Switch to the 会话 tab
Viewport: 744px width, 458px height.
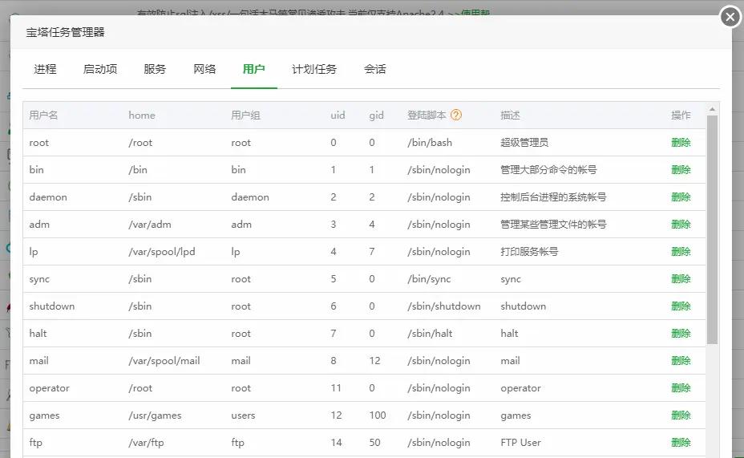point(375,69)
